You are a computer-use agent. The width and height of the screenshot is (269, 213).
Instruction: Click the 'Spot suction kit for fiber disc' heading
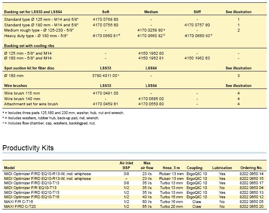[x=29, y=68]
